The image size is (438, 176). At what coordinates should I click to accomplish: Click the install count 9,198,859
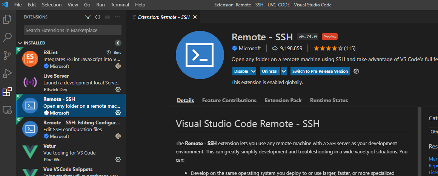[x=287, y=49]
